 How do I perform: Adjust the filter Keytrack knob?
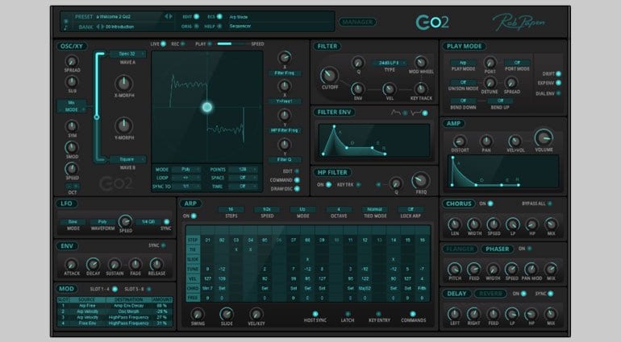click(421, 89)
